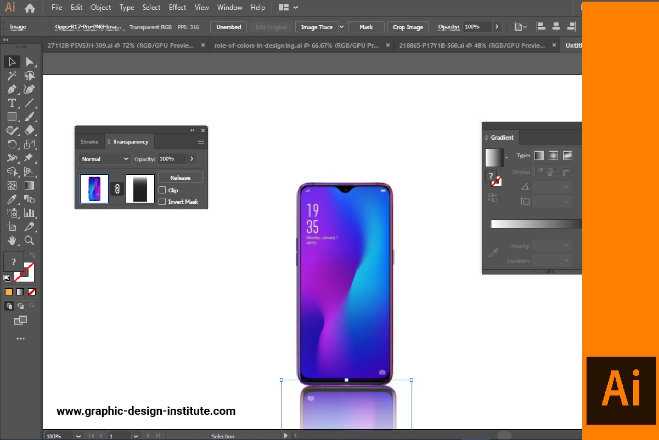Select the Puppet Warp pin tool
Image resolution: width=659 pixels, height=440 pixels.
(x=30, y=158)
